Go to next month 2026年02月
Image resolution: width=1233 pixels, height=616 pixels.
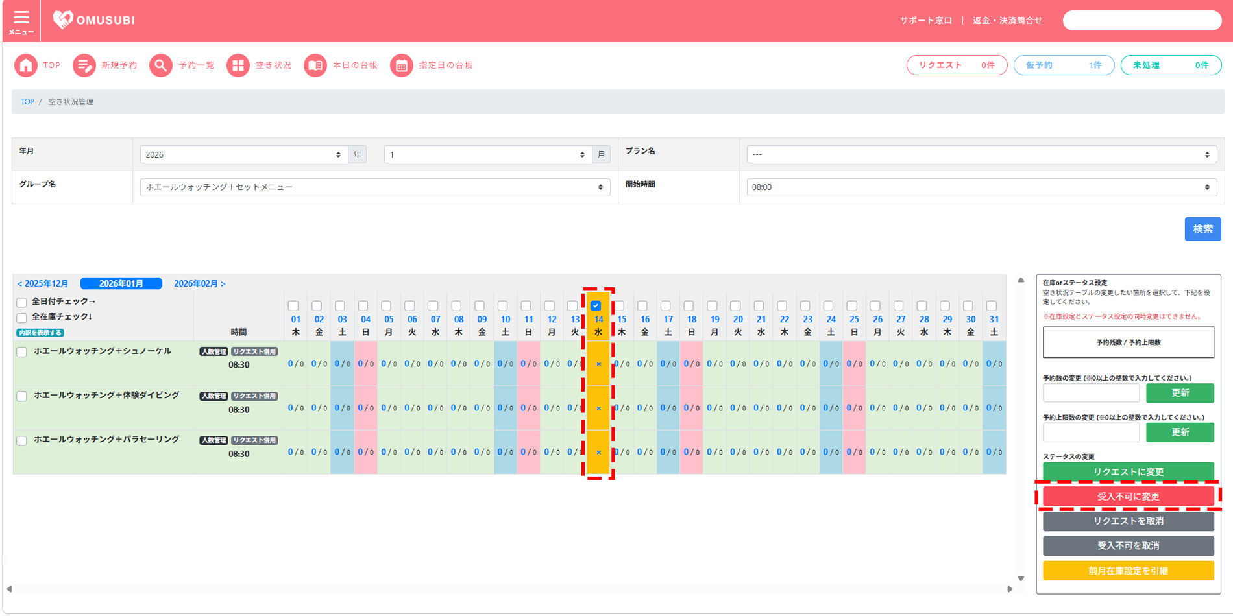coord(200,283)
